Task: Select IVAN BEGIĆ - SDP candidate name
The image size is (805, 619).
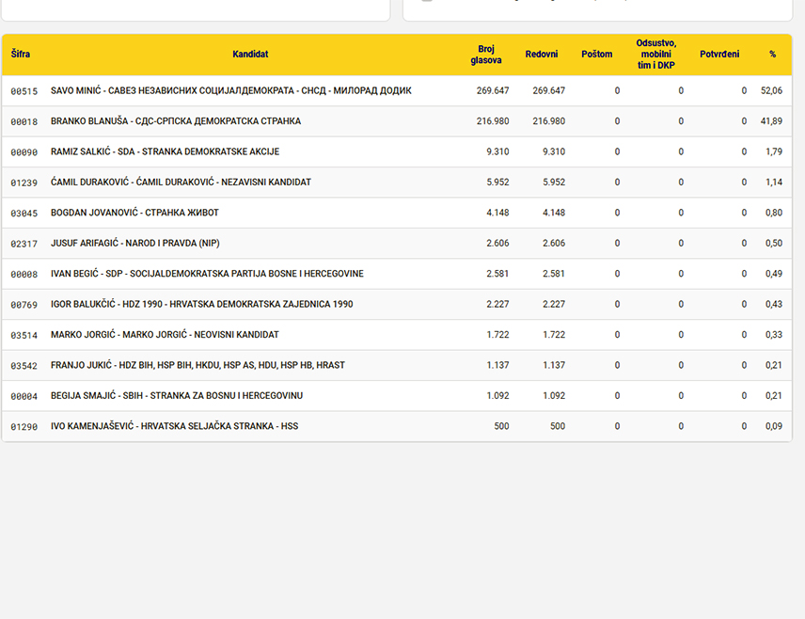Action: pos(207,274)
